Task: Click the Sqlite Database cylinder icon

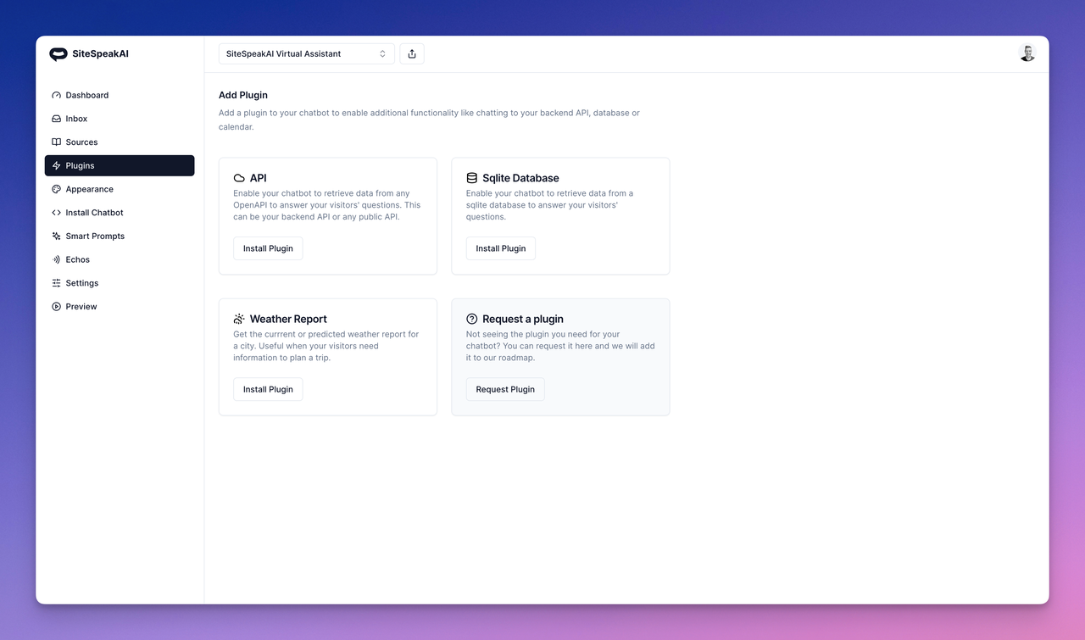Action: point(472,178)
